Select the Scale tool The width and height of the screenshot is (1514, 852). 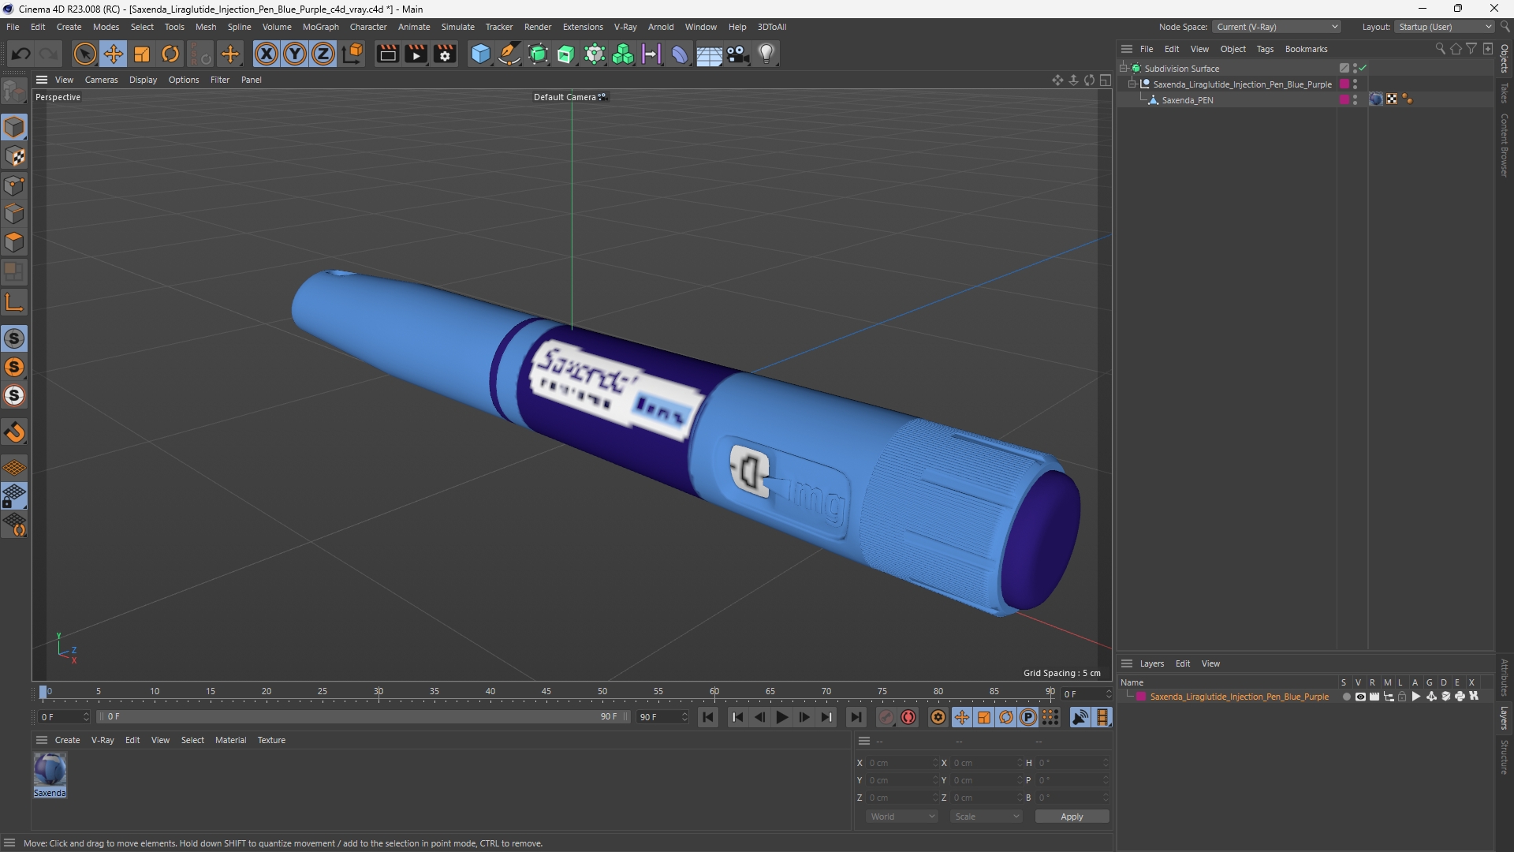click(x=142, y=54)
